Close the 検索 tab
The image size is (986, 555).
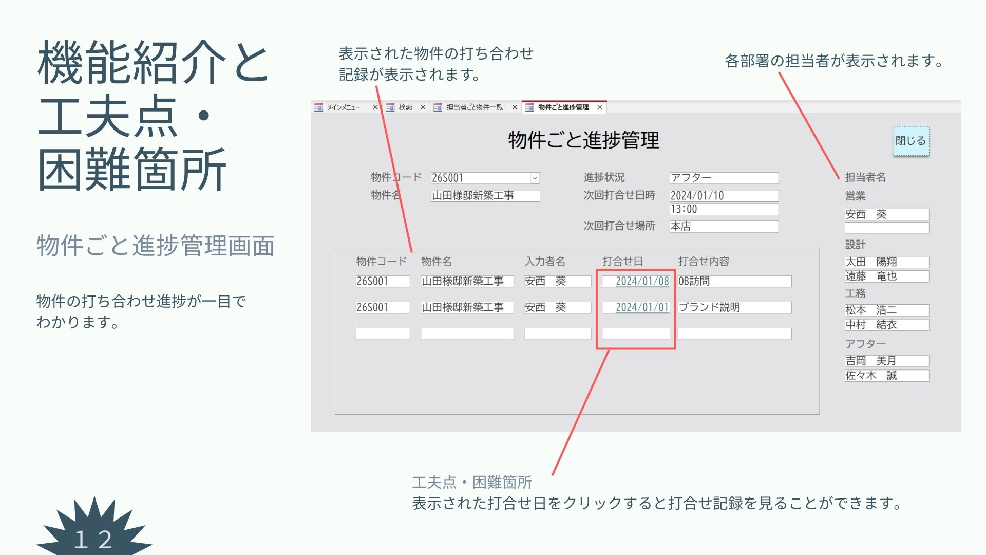[423, 107]
